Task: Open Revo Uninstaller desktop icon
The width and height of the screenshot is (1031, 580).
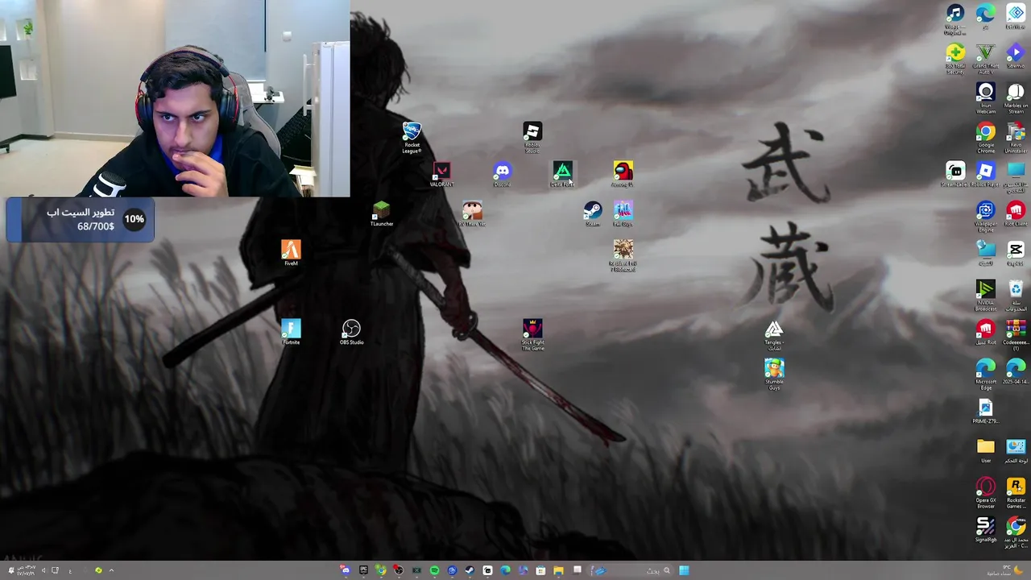Action: pos(1016,138)
